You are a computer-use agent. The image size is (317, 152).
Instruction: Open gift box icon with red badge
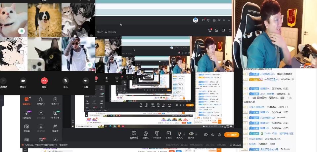tap(210, 30)
